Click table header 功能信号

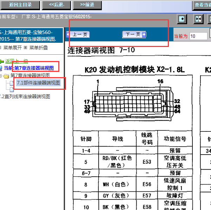tap(175, 139)
